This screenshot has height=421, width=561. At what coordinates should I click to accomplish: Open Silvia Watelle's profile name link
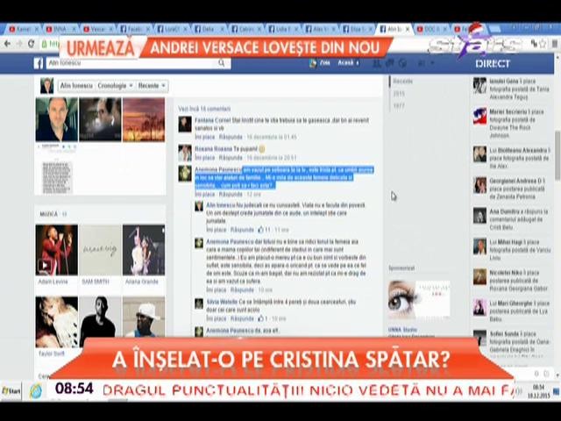coord(222,302)
